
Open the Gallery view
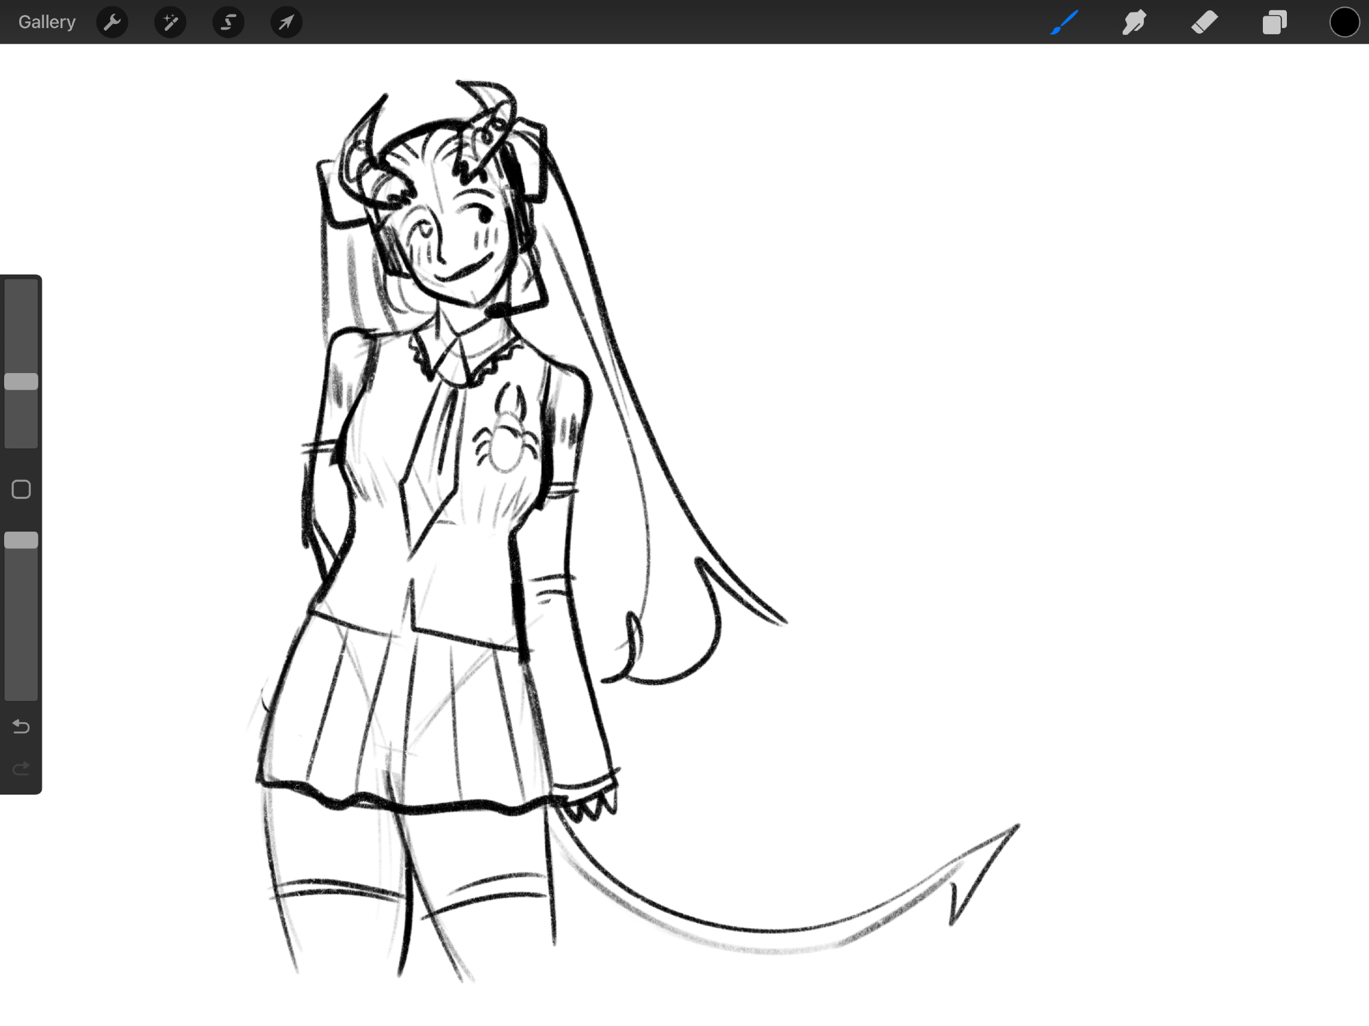click(x=47, y=22)
